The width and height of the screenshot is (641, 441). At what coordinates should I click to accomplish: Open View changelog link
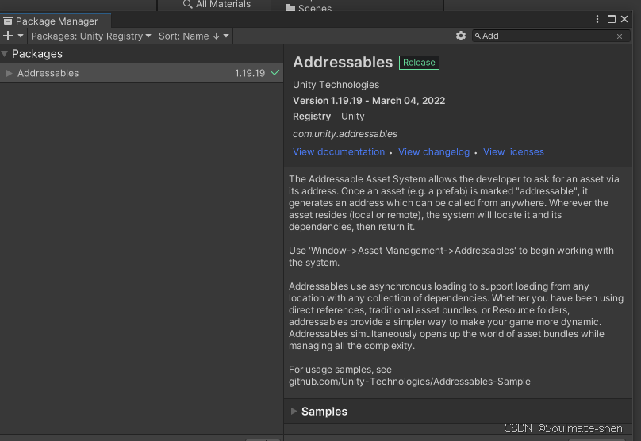click(434, 152)
